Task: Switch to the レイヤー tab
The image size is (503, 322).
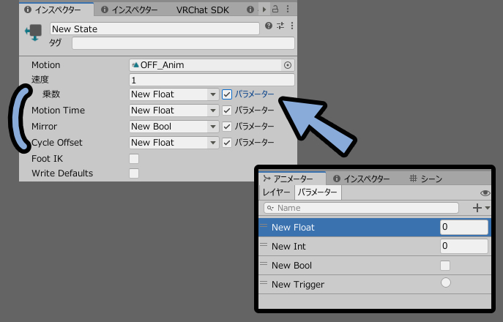Action: point(276,192)
